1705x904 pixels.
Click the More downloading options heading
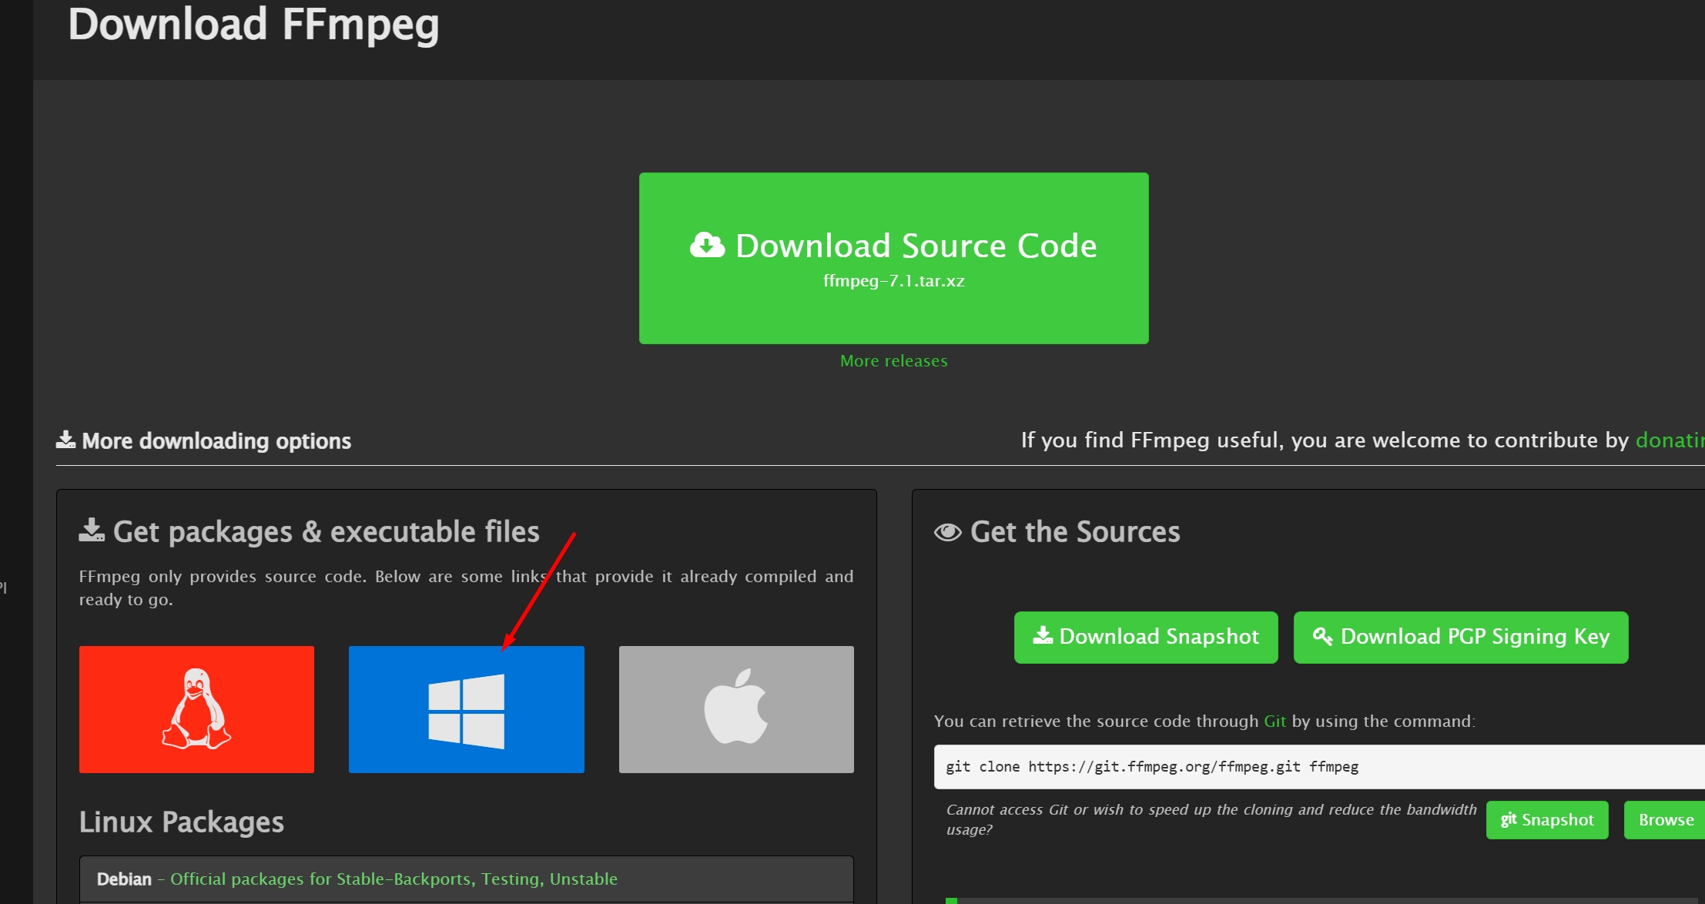204,441
